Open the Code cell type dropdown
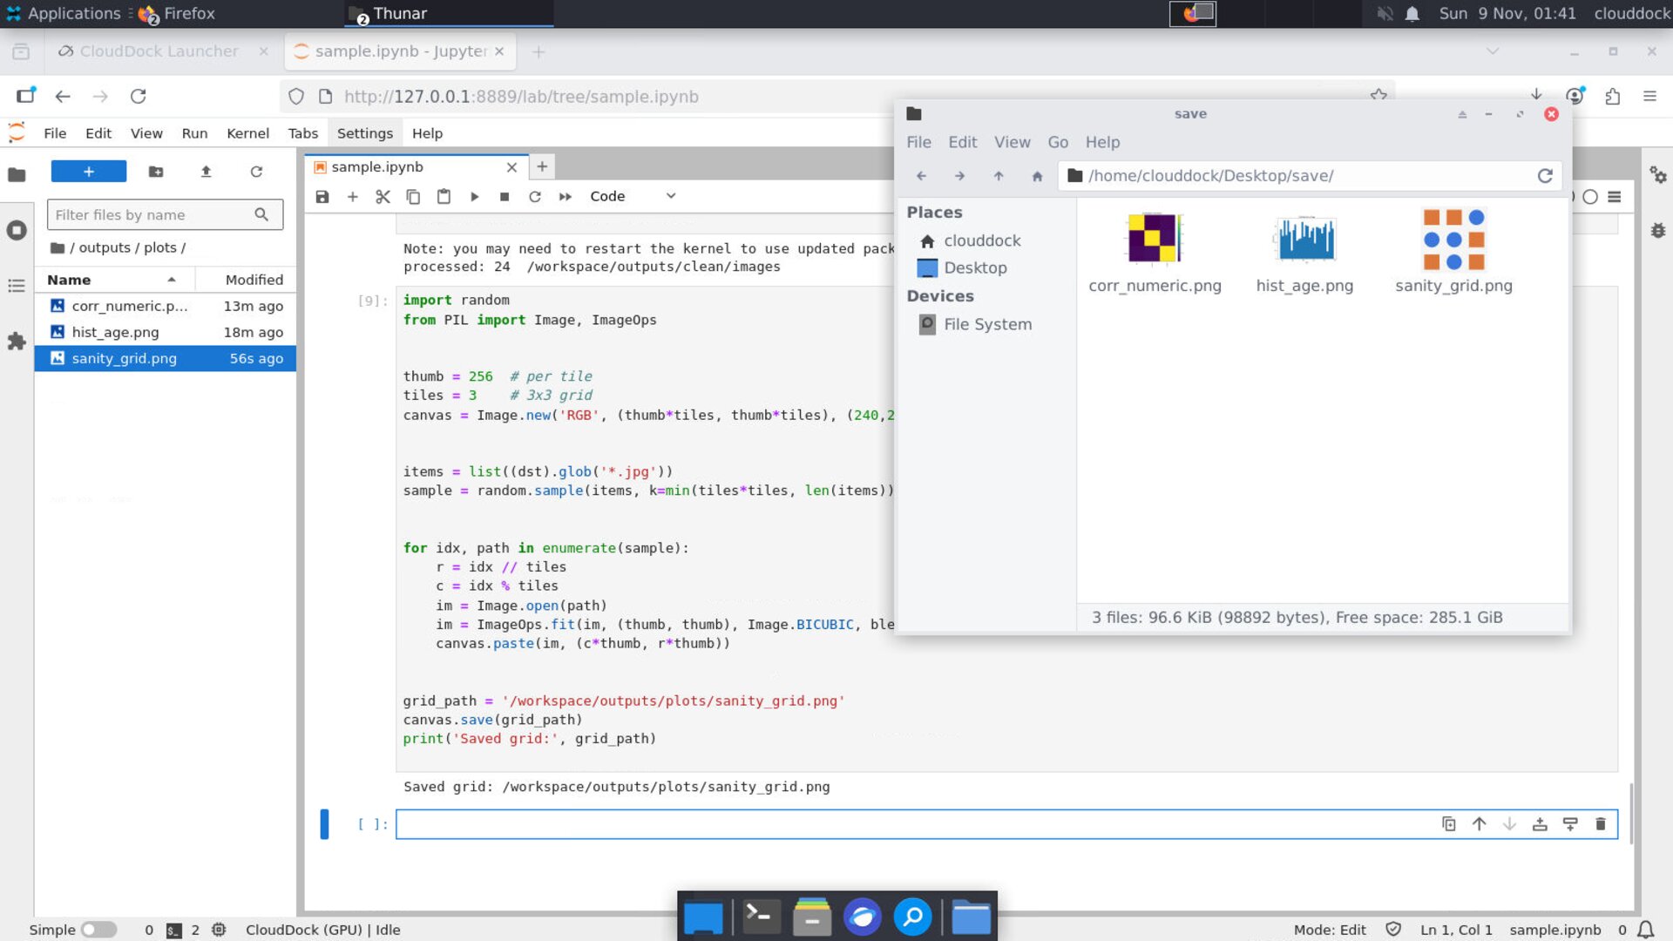 [x=632, y=197]
